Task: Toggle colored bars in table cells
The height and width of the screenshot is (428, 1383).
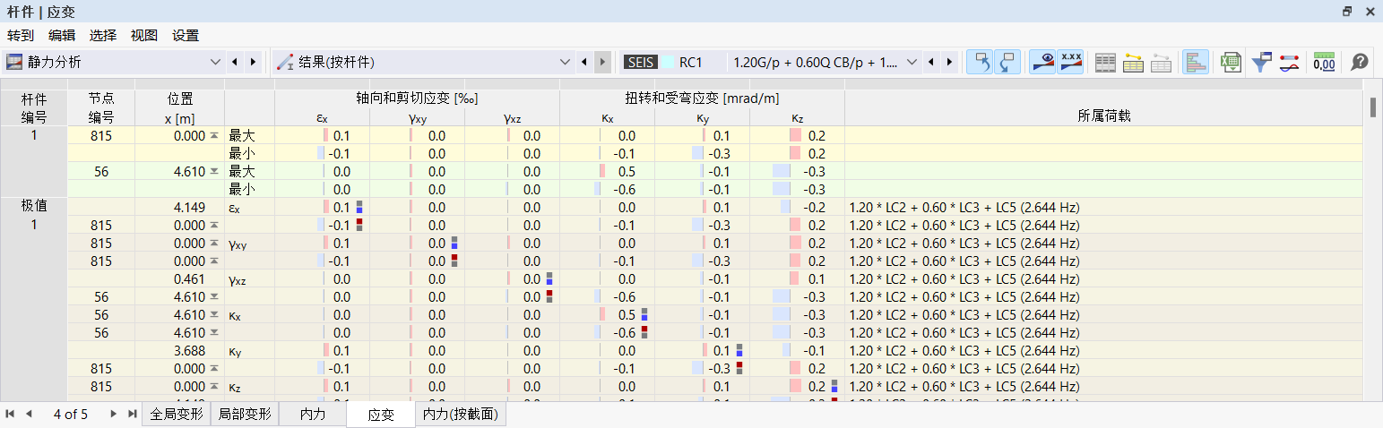Action: 1196,62
